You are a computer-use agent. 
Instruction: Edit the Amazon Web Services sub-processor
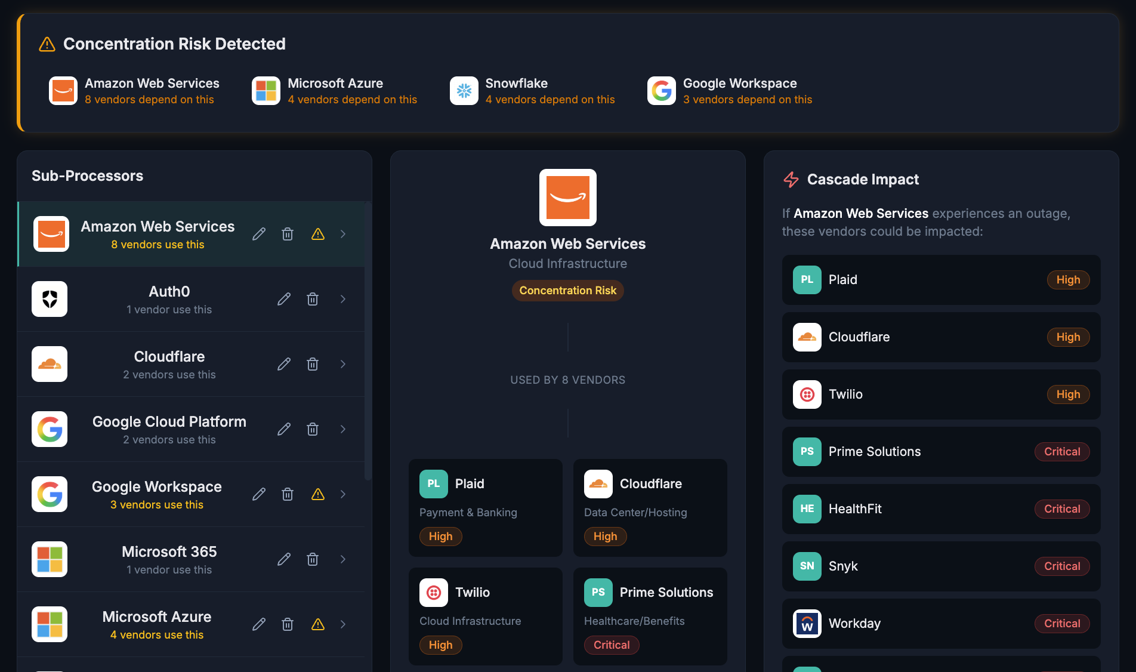point(259,234)
